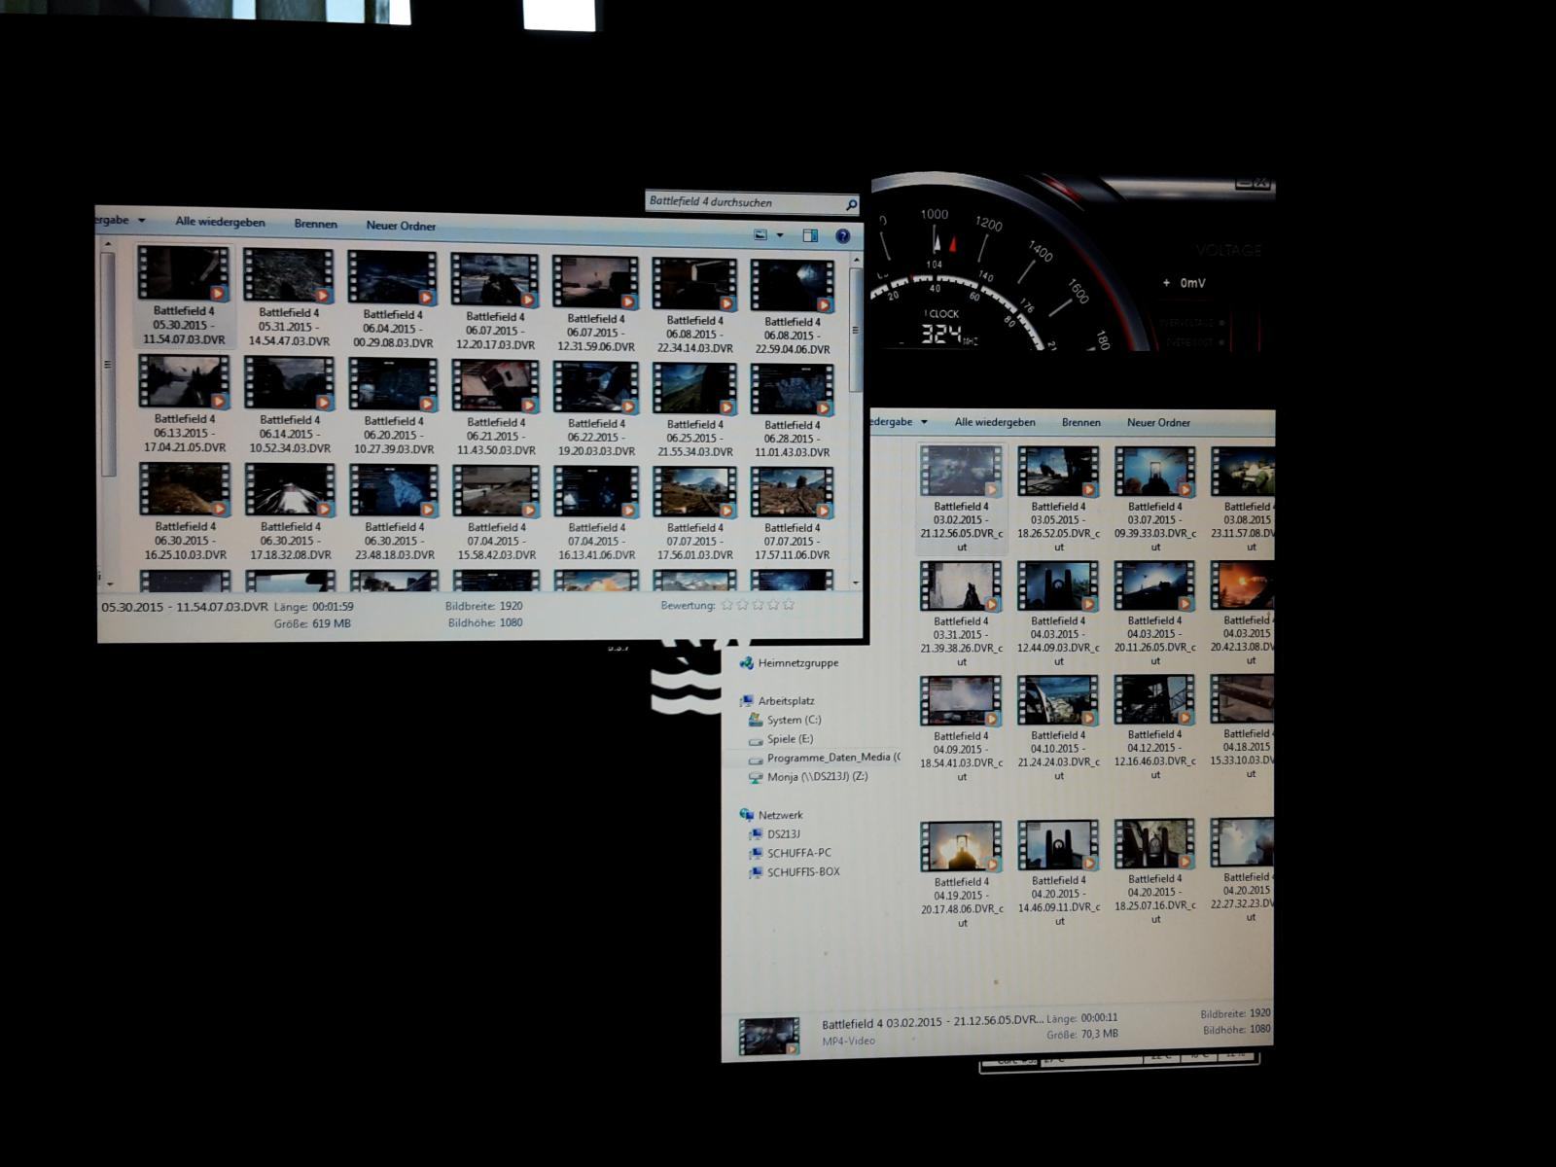This screenshot has height=1167, width=1556.
Task: Open the DS213J network computer
Action: (783, 834)
